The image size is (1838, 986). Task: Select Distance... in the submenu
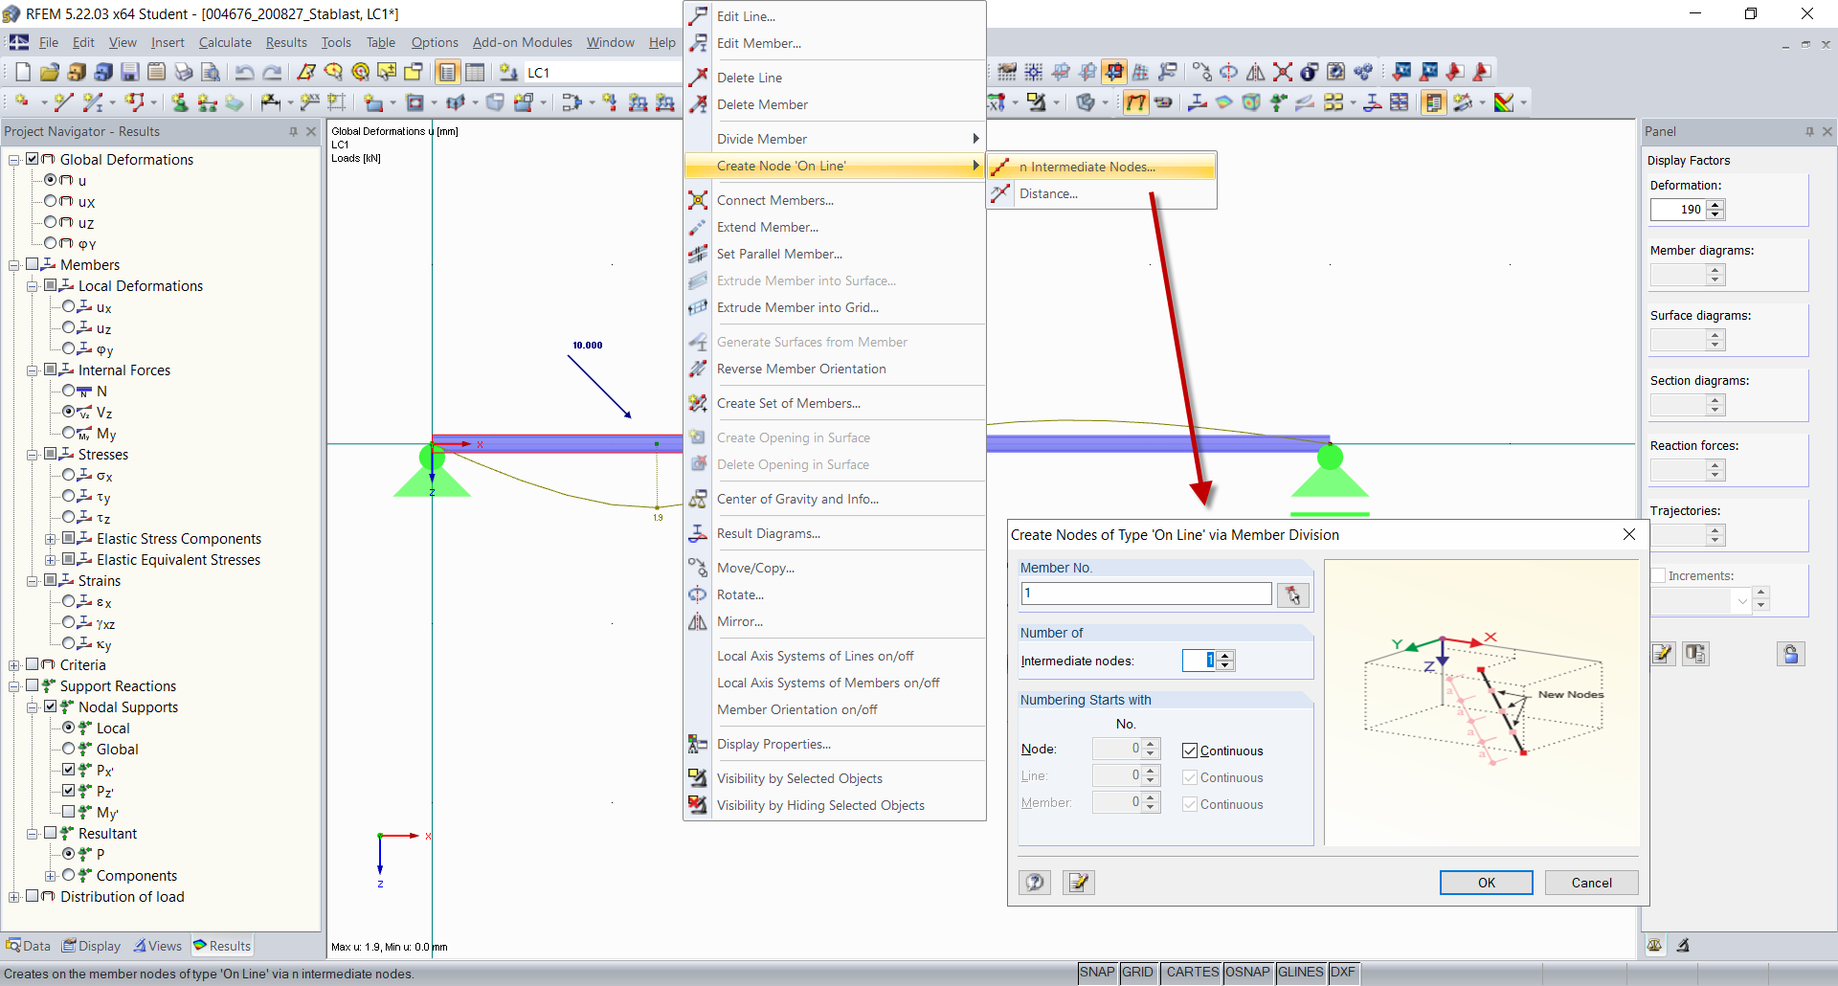coord(1102,193)
